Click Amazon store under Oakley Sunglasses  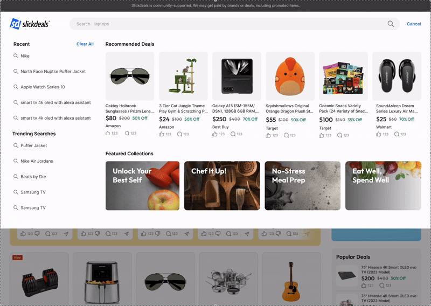click(x=113, y=126)
